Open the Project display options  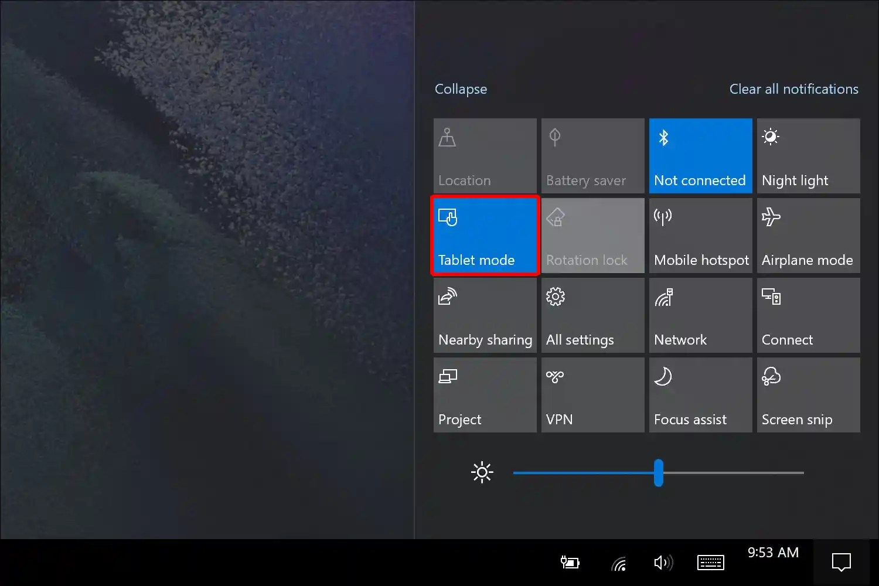coord(485,394)
